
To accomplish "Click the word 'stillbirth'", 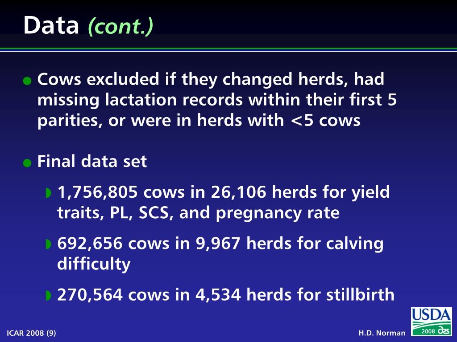I will [360, 294].
